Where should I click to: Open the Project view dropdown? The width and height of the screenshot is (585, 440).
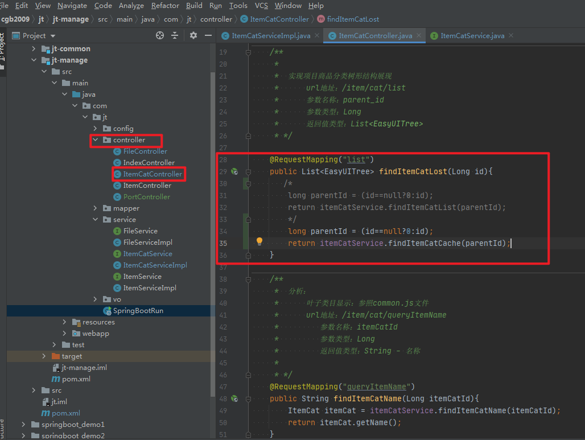click(x=53, y=36)
